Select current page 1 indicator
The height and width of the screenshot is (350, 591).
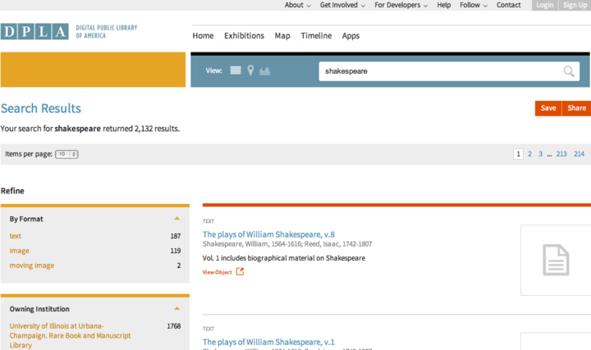tap(518, 154)
